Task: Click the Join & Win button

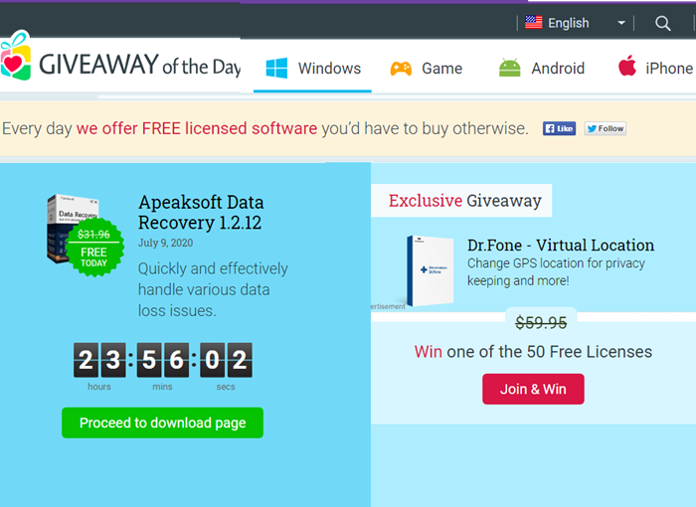Action: (x=533, y=389)
